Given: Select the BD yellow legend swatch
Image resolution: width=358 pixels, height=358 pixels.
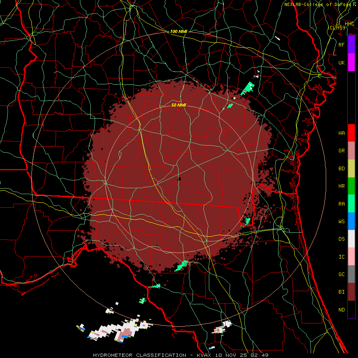Looking at the screenshot, I should pyautogui.click(x=351, y=168).
